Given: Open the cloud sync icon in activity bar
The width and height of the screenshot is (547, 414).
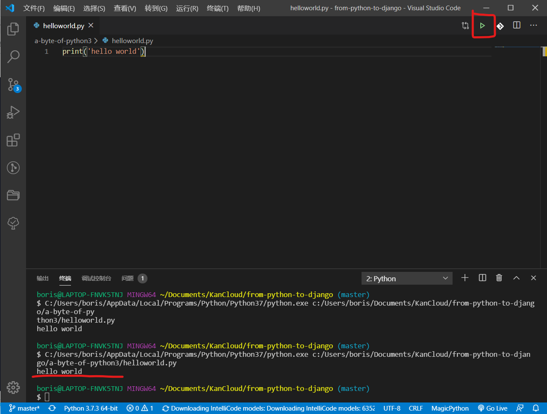Looking at the screenshot, I should tap(13, 223).
